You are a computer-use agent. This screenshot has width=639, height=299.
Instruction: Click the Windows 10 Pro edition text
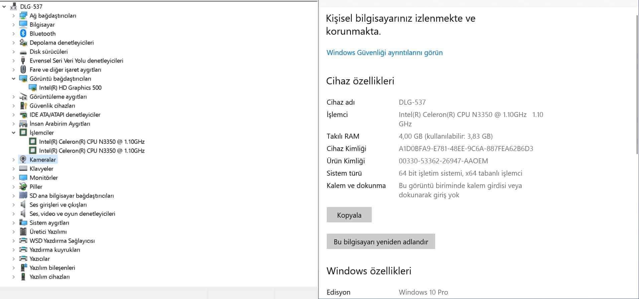click(423, 292)
